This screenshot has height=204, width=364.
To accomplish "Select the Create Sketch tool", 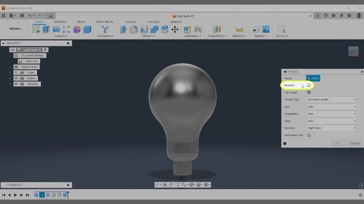I will point(36,29).
